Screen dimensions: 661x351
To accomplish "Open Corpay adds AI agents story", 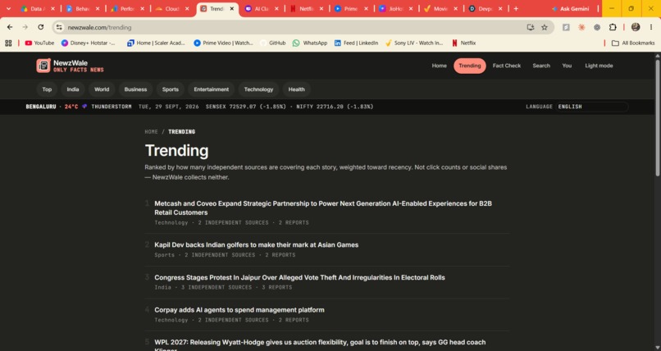I will click(x=239, y=310).
